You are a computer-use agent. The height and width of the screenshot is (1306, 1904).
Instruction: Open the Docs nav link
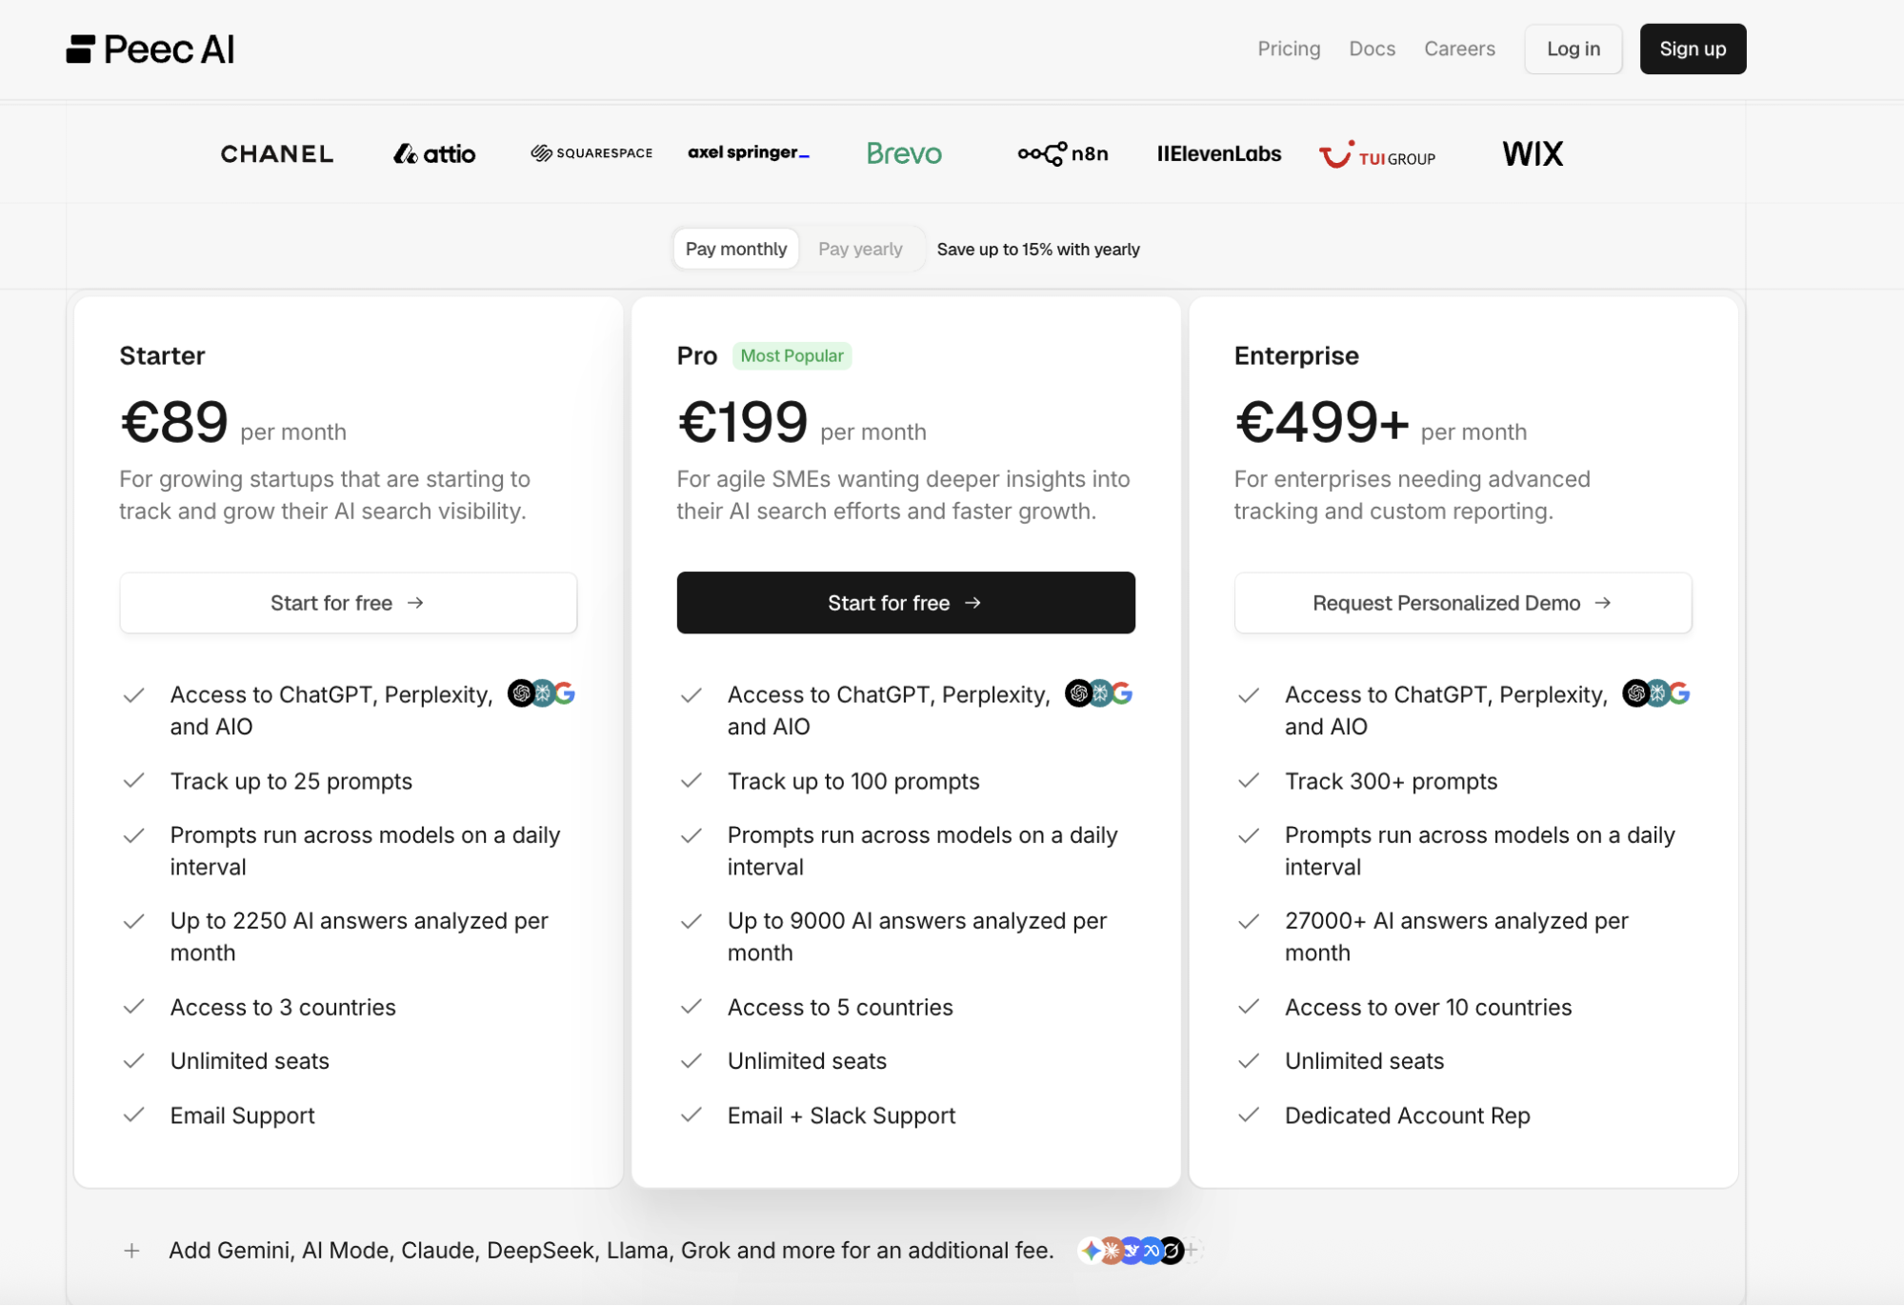pyautogui.click(x=1372, y=49)
